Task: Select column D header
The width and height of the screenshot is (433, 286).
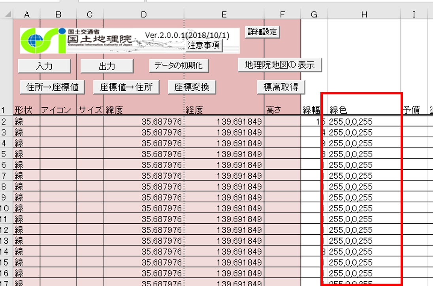Action: pos(144,14)
